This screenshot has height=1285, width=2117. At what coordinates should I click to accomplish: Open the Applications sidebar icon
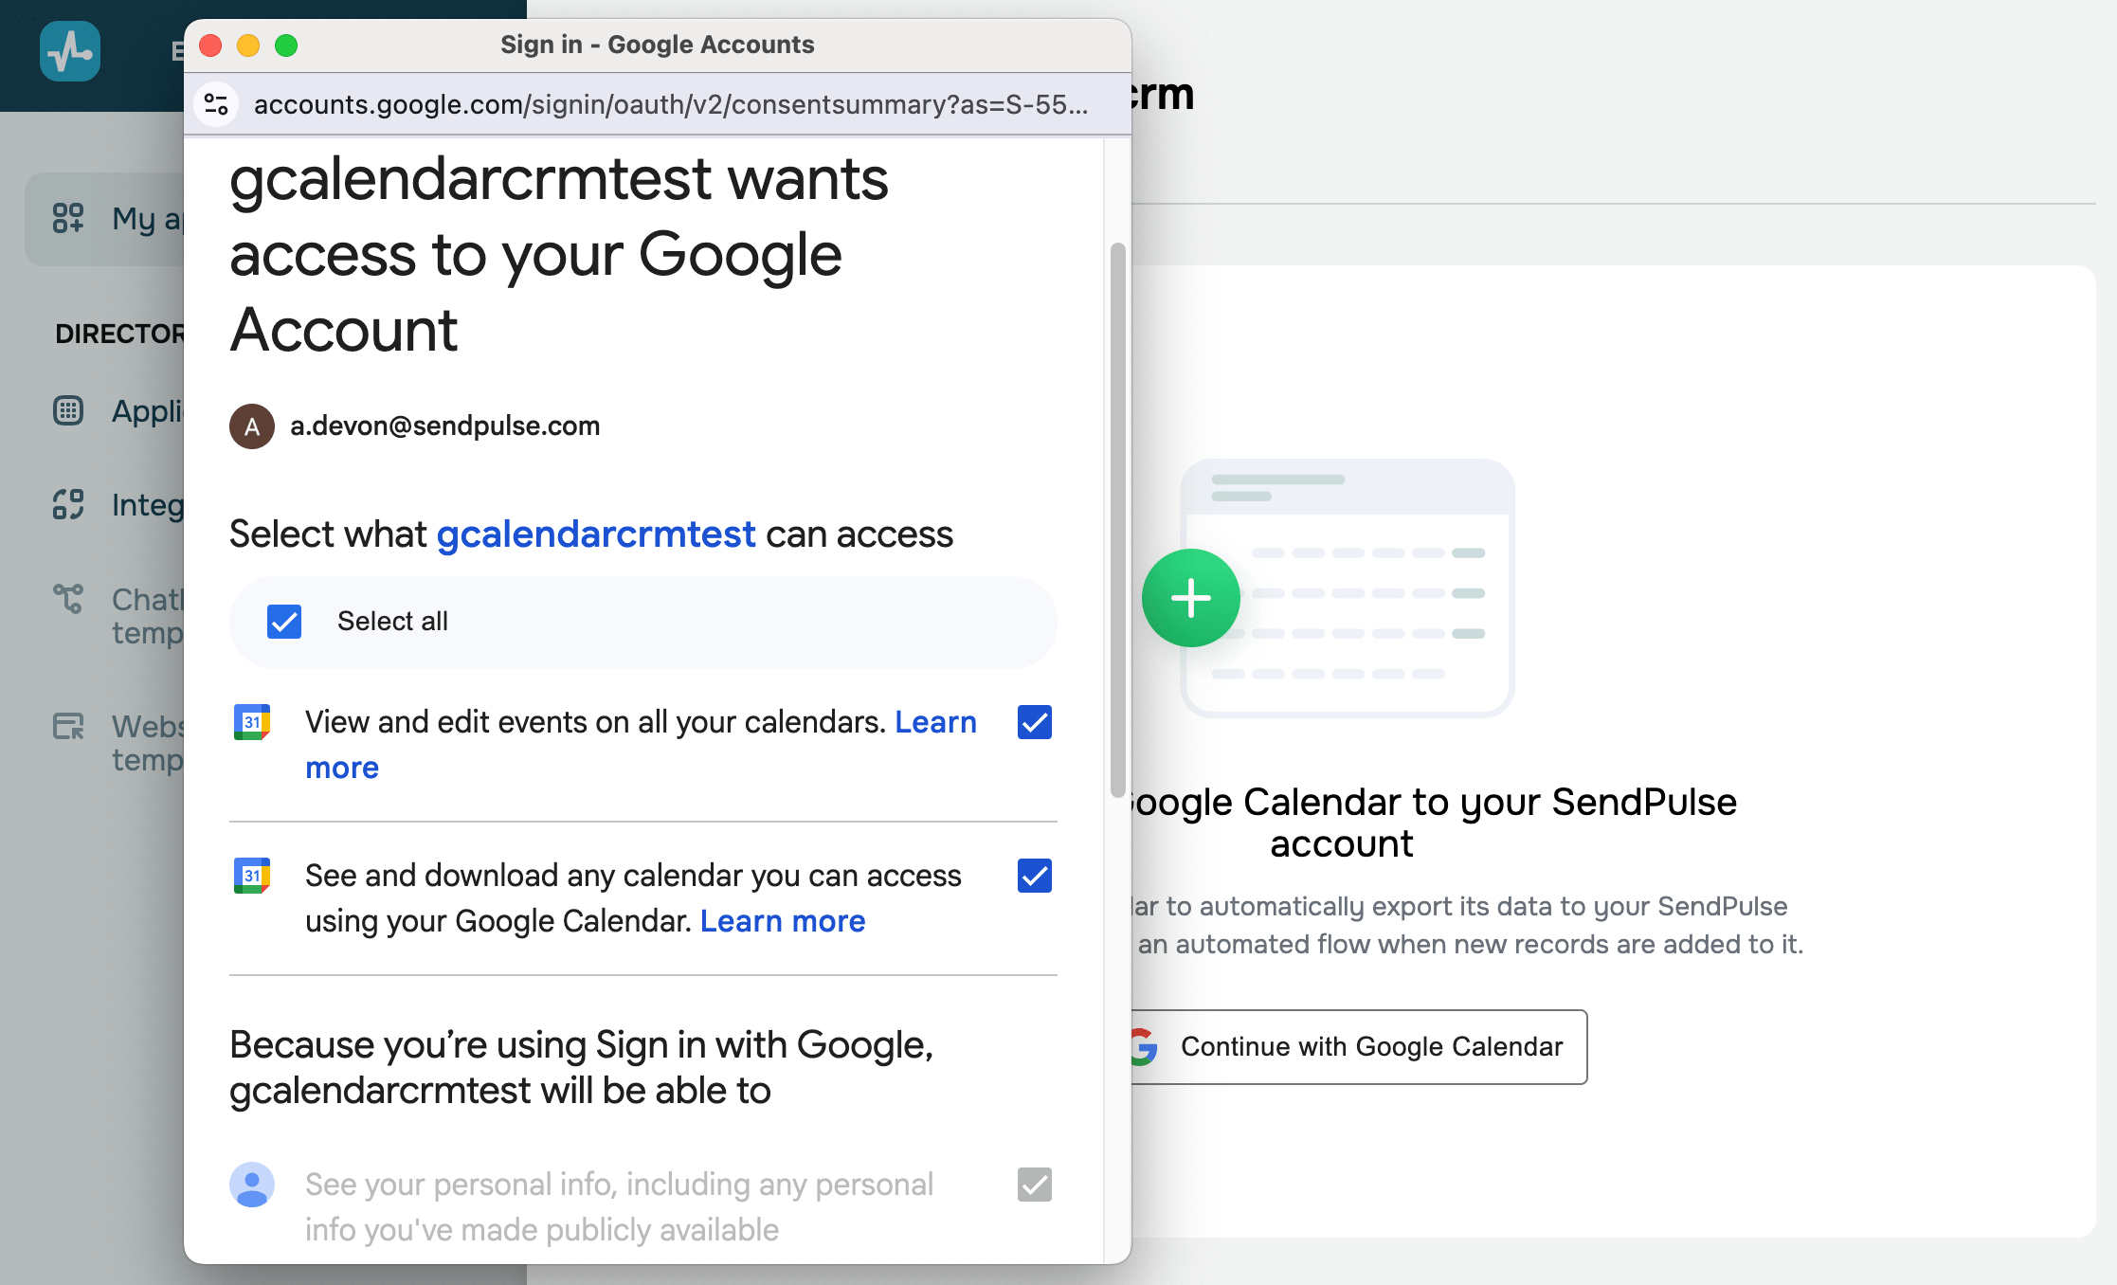coord(68,410)
